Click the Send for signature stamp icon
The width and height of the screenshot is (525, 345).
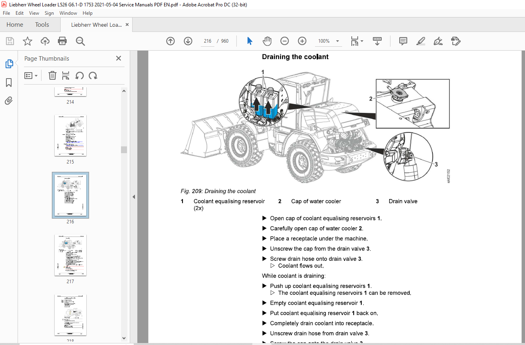click(456, 41)
